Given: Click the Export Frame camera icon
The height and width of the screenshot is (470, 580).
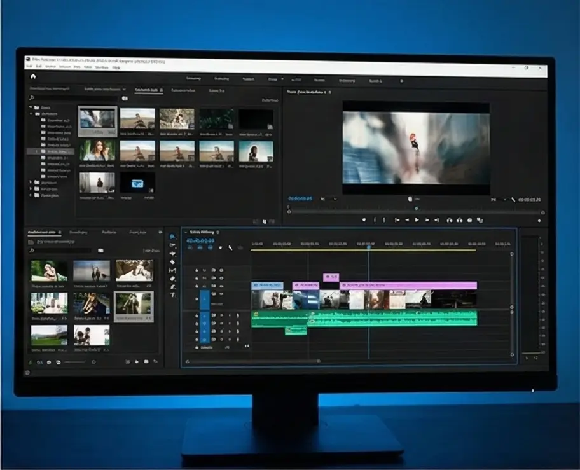Looking at the screenshot, I should pos(468,220).
